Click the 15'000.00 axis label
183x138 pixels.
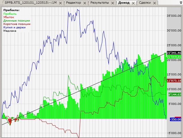click(x=174, y=74)
